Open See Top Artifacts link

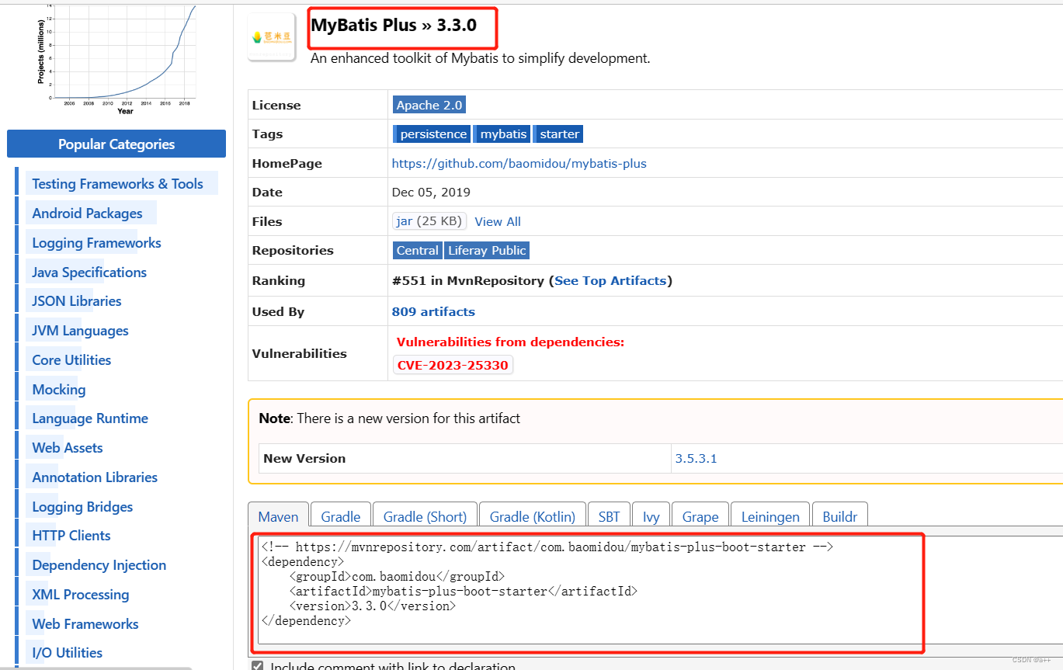tap(610, 280)
